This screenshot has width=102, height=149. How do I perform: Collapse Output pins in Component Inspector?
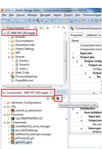pos(73,57)
